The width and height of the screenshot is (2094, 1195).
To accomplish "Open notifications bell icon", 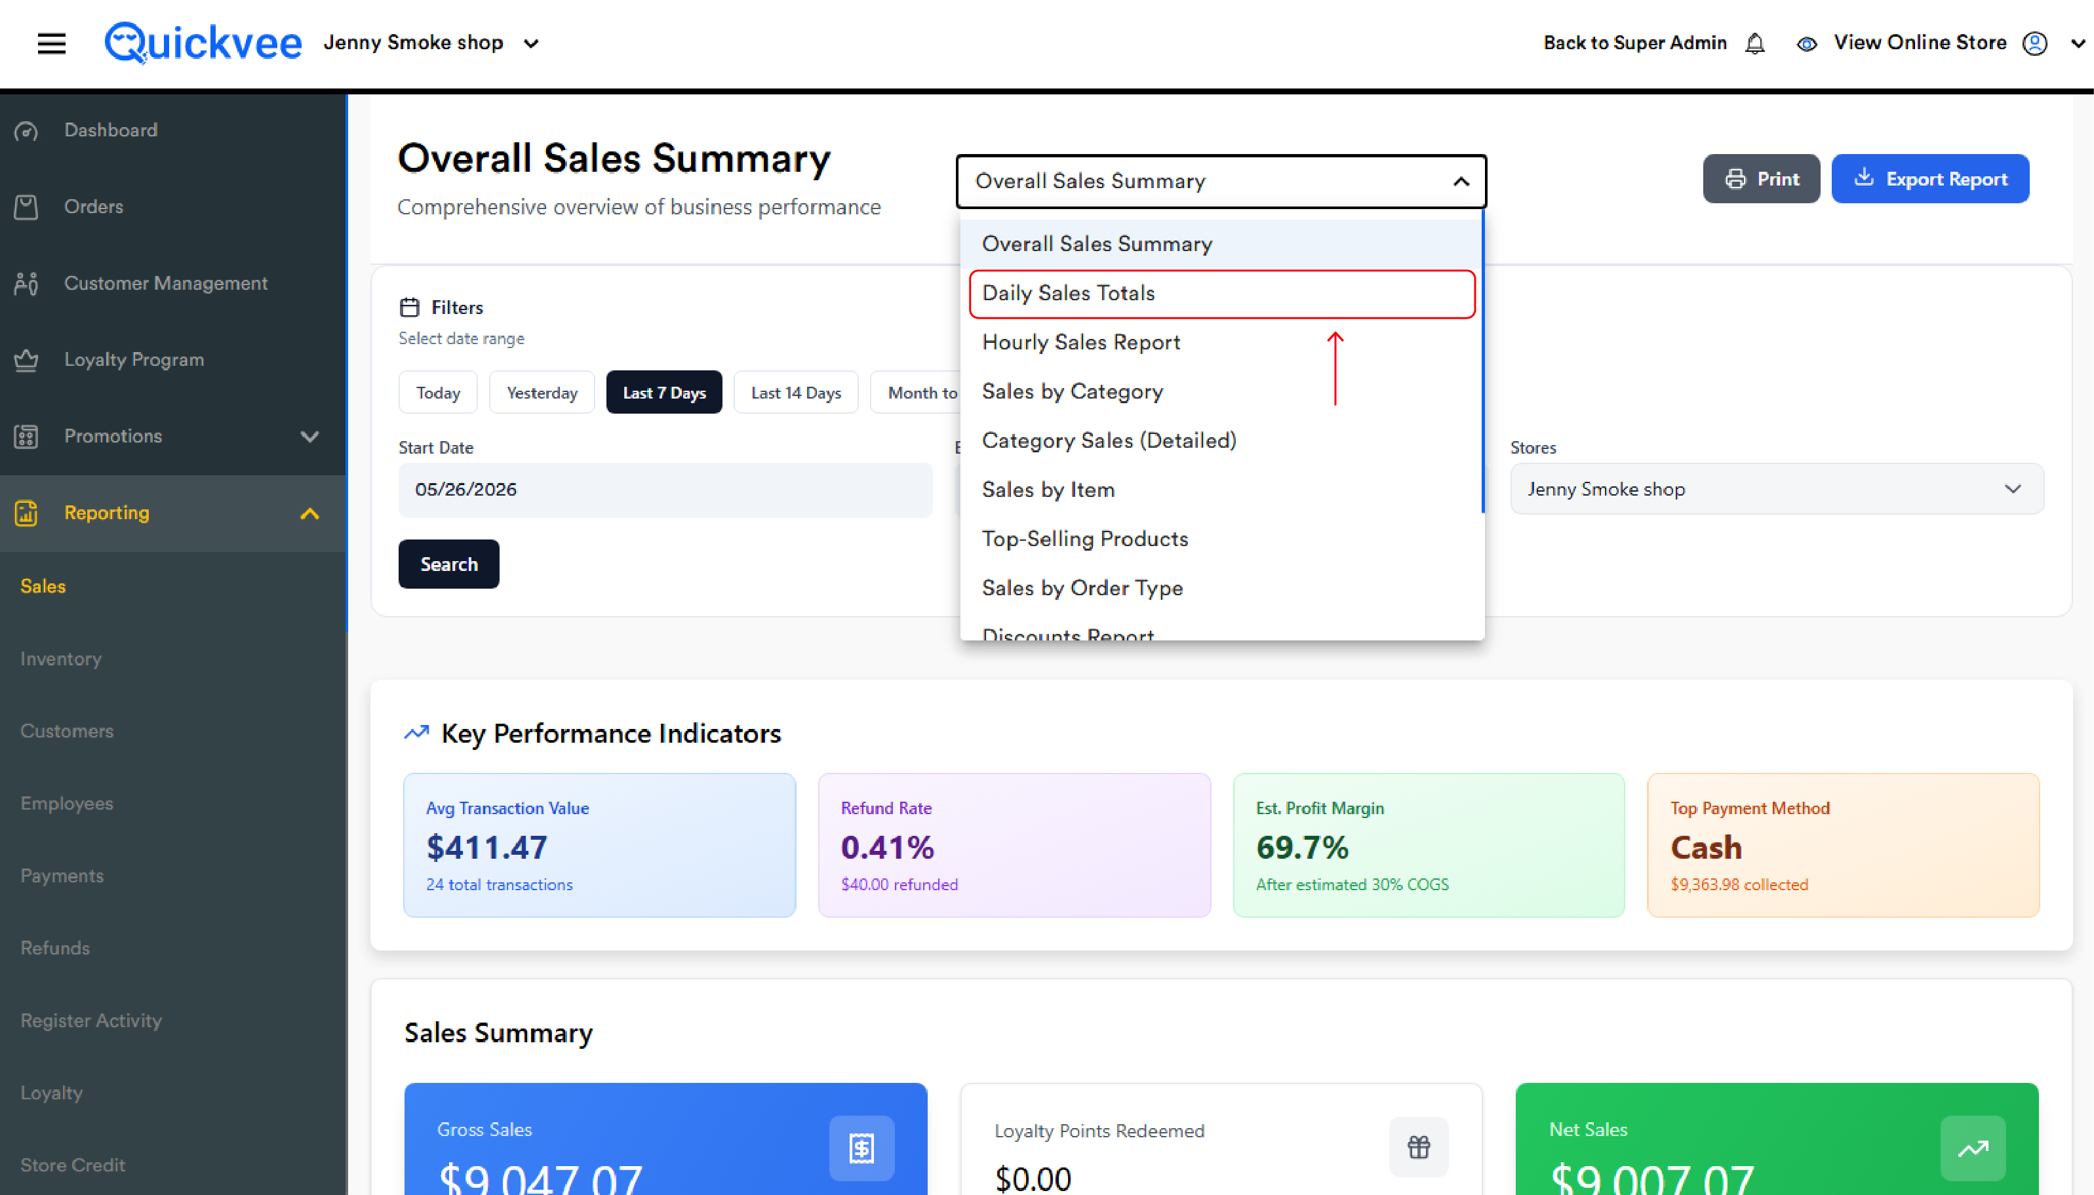I will click(x=1755, y=43).
